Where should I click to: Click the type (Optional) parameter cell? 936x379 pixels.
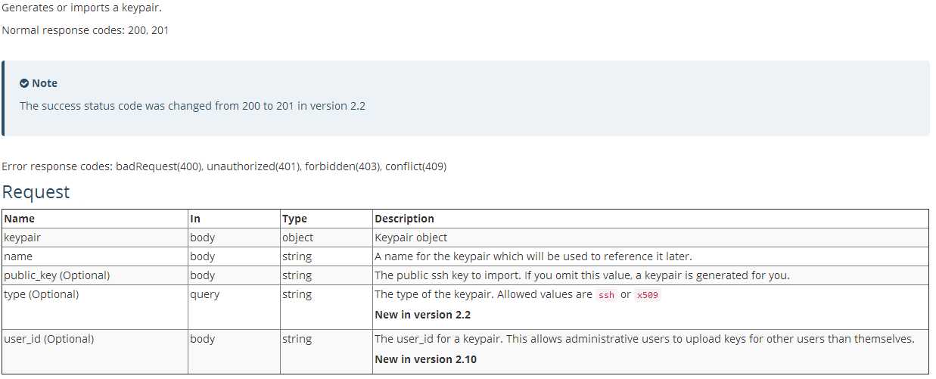(x=95, y=307)
